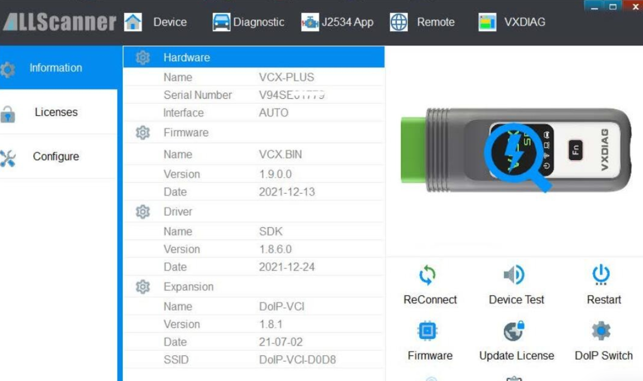
Task: Click the Restart power icon
Action: pos(601,275)
